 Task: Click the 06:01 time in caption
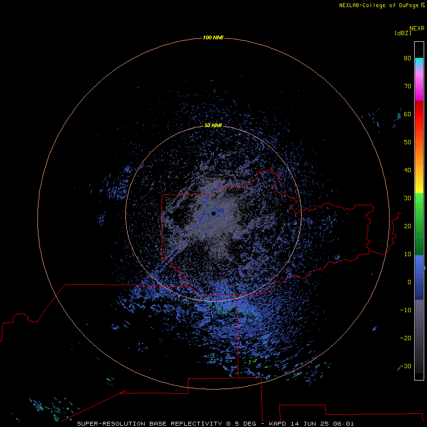343,424
